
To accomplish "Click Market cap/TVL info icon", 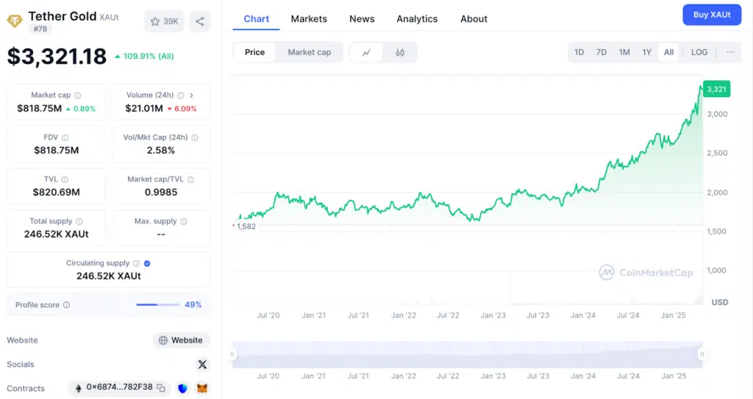I will pos(190,179).
